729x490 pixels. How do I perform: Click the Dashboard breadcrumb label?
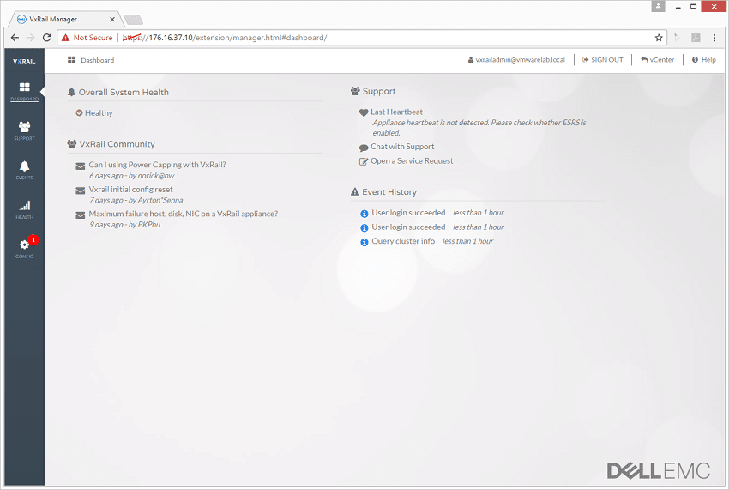pos(97,60)
